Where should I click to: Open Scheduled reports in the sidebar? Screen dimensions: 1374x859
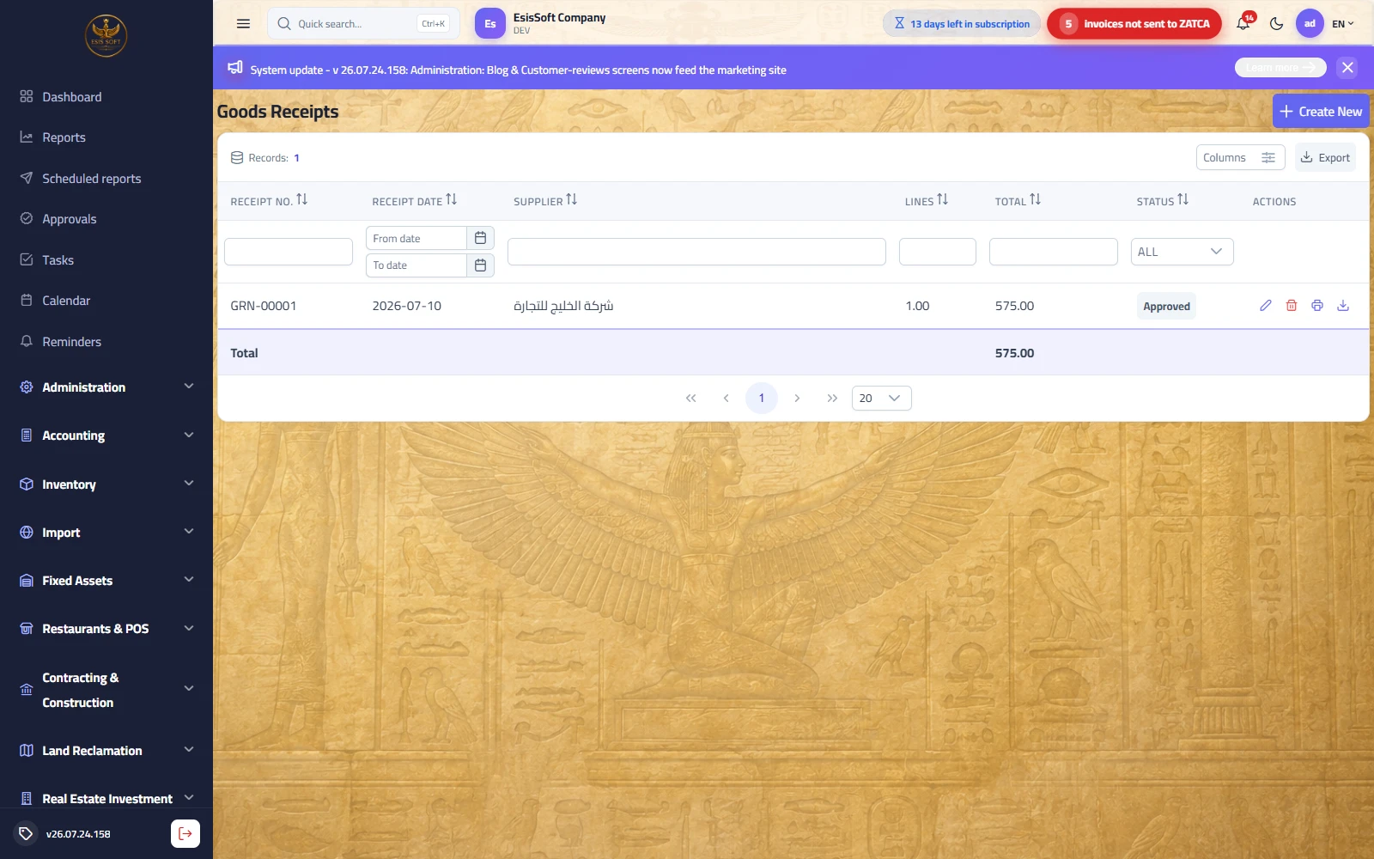pos(91,179)
